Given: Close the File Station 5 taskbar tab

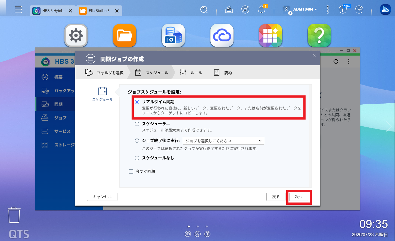Looking at the screenshot, I should pos(117,11).
